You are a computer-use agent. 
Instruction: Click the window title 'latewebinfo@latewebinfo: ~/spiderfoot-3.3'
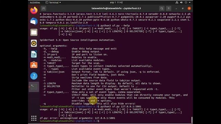point(116,8)
